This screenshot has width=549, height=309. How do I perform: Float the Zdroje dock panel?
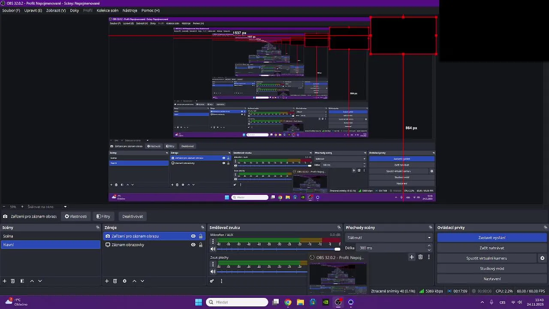(x=202, y=227)
